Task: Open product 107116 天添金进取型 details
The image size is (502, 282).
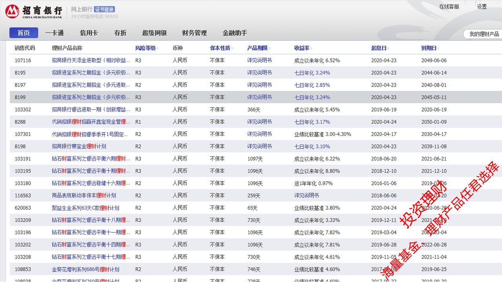Action: pyautogui.click(x=90, y=60)
